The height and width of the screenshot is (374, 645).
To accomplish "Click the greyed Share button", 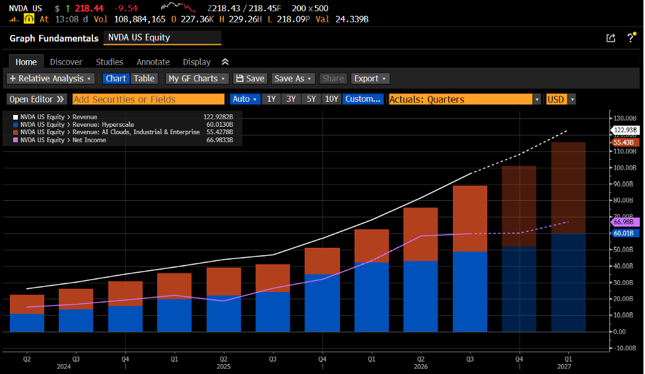I will point(333,79).
